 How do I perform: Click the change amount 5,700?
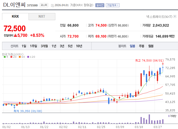pos(22,35)
